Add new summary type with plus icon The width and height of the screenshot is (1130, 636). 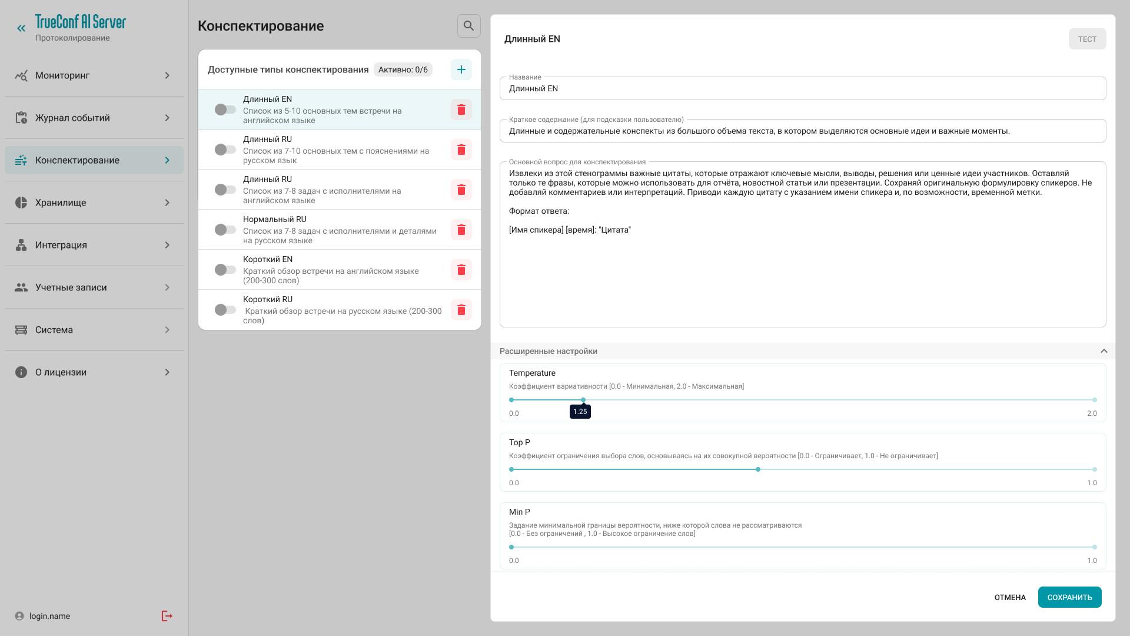point(461,69)
